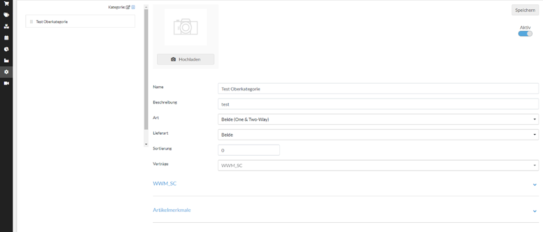This screenshot has width=543, height=232.
Task: Open the Art dropdown
Action: point(378,119)
